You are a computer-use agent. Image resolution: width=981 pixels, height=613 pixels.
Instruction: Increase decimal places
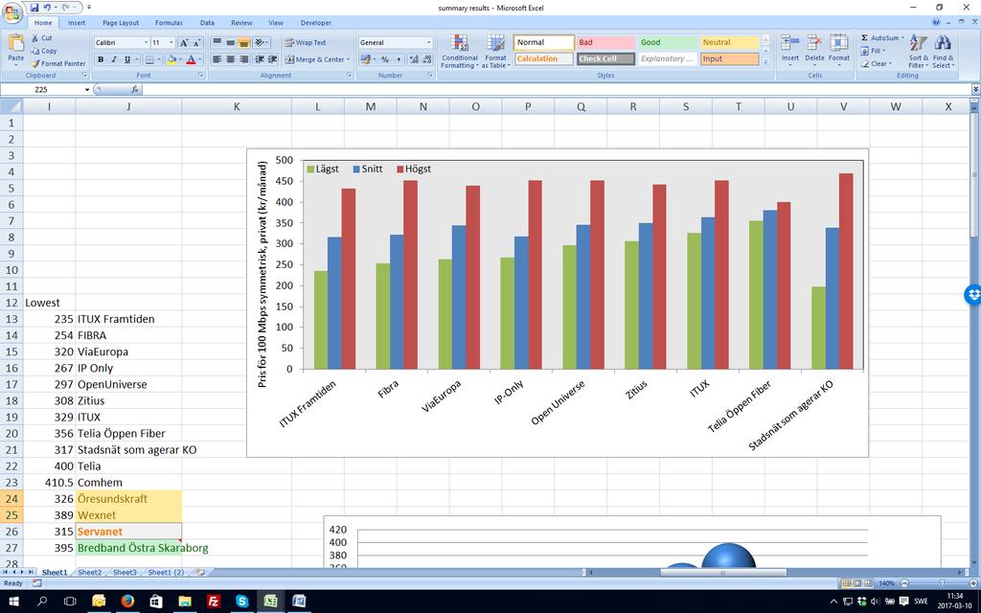pos(414,59)
